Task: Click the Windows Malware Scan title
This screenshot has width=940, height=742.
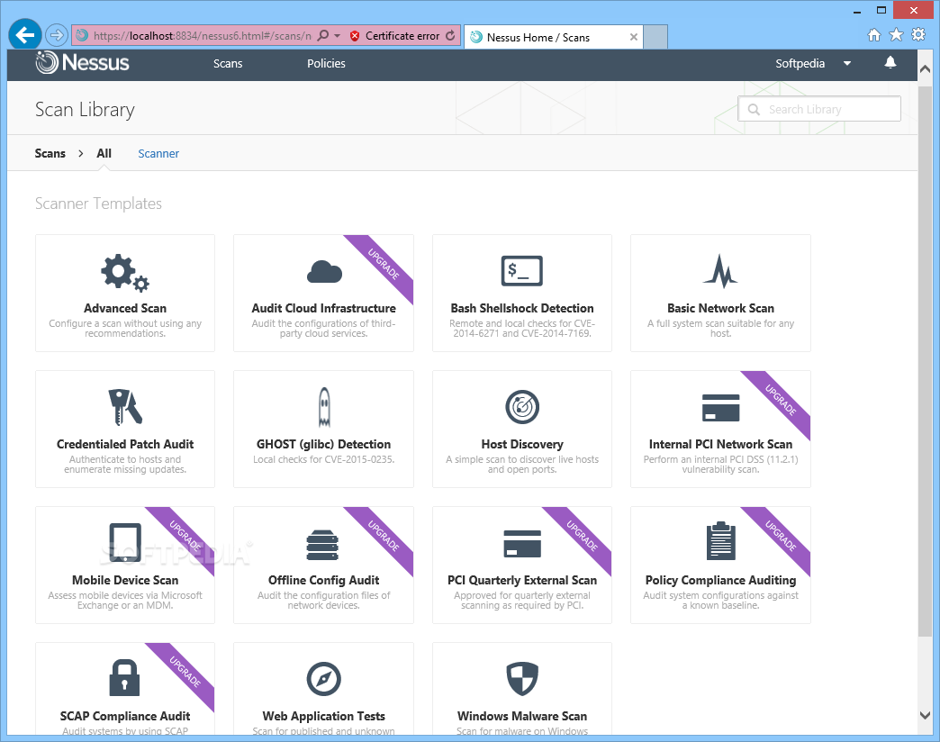Action: pyautogui.click(x=522, y=716)
